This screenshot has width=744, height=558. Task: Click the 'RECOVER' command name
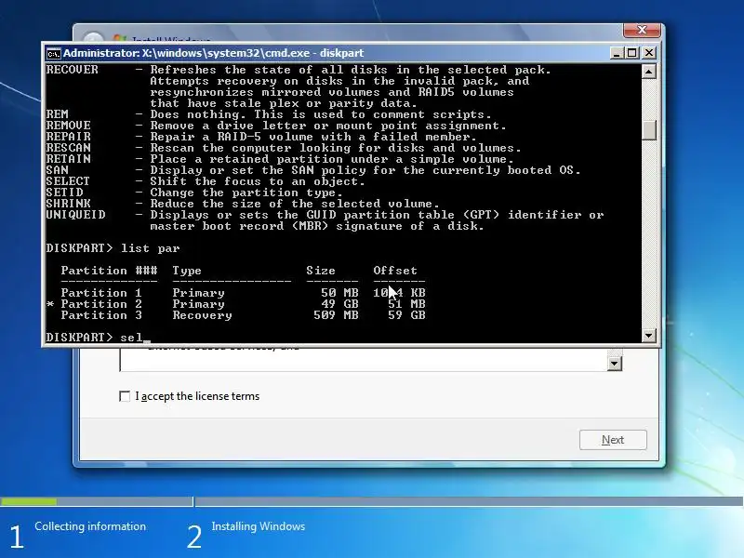(73, 70)
